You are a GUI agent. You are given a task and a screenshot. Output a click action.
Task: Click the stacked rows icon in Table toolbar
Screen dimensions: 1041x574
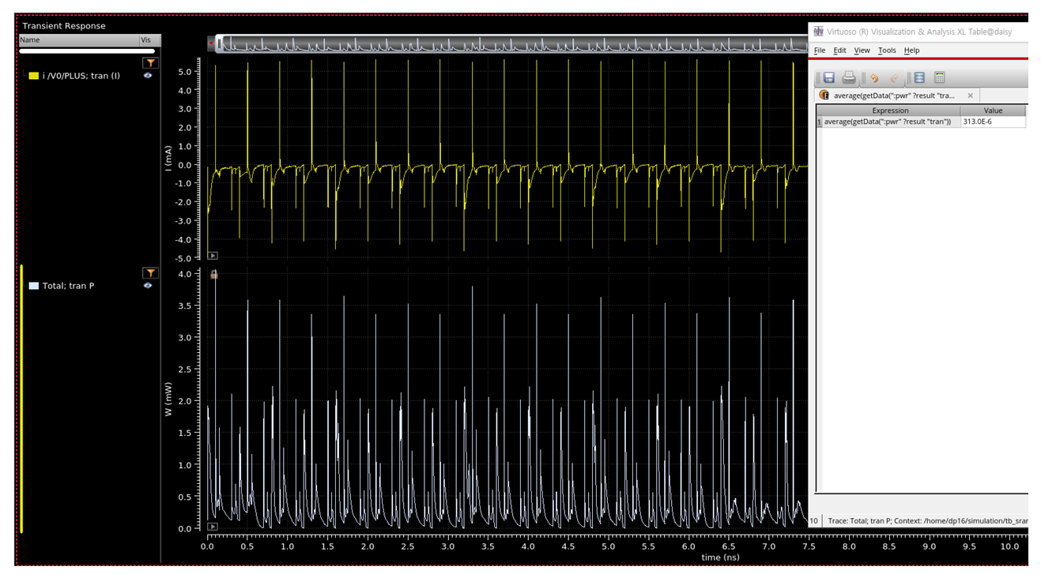[919, 77]
